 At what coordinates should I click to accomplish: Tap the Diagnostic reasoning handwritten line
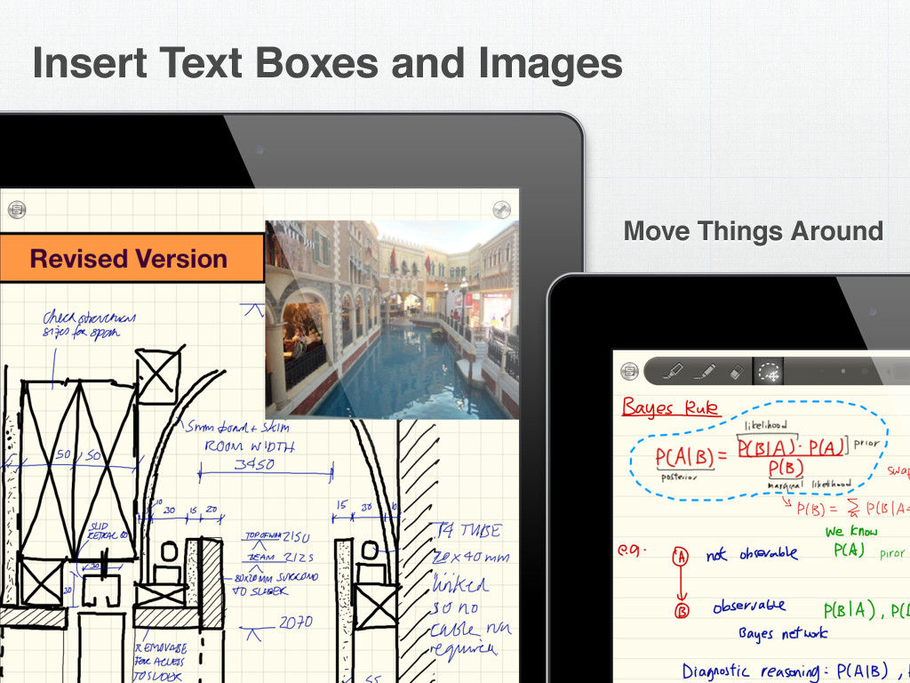coord(782,670)
